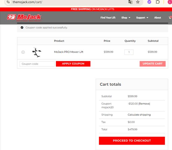172x150 pixels.
Task: Open the shopping cart icon in header
Action: [x=170, y=17]
